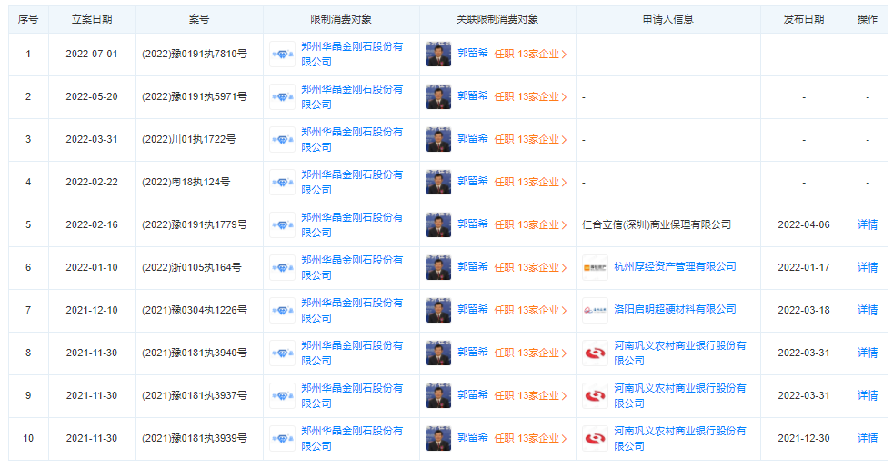Click the 限制消费对象 column header

(341, 19)
